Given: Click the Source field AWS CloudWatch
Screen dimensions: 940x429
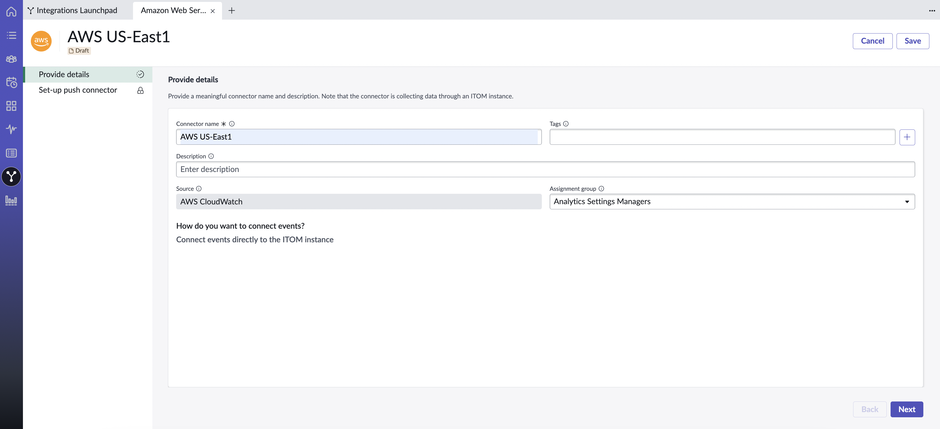Looking at the screenshot, I should [359, 202].
